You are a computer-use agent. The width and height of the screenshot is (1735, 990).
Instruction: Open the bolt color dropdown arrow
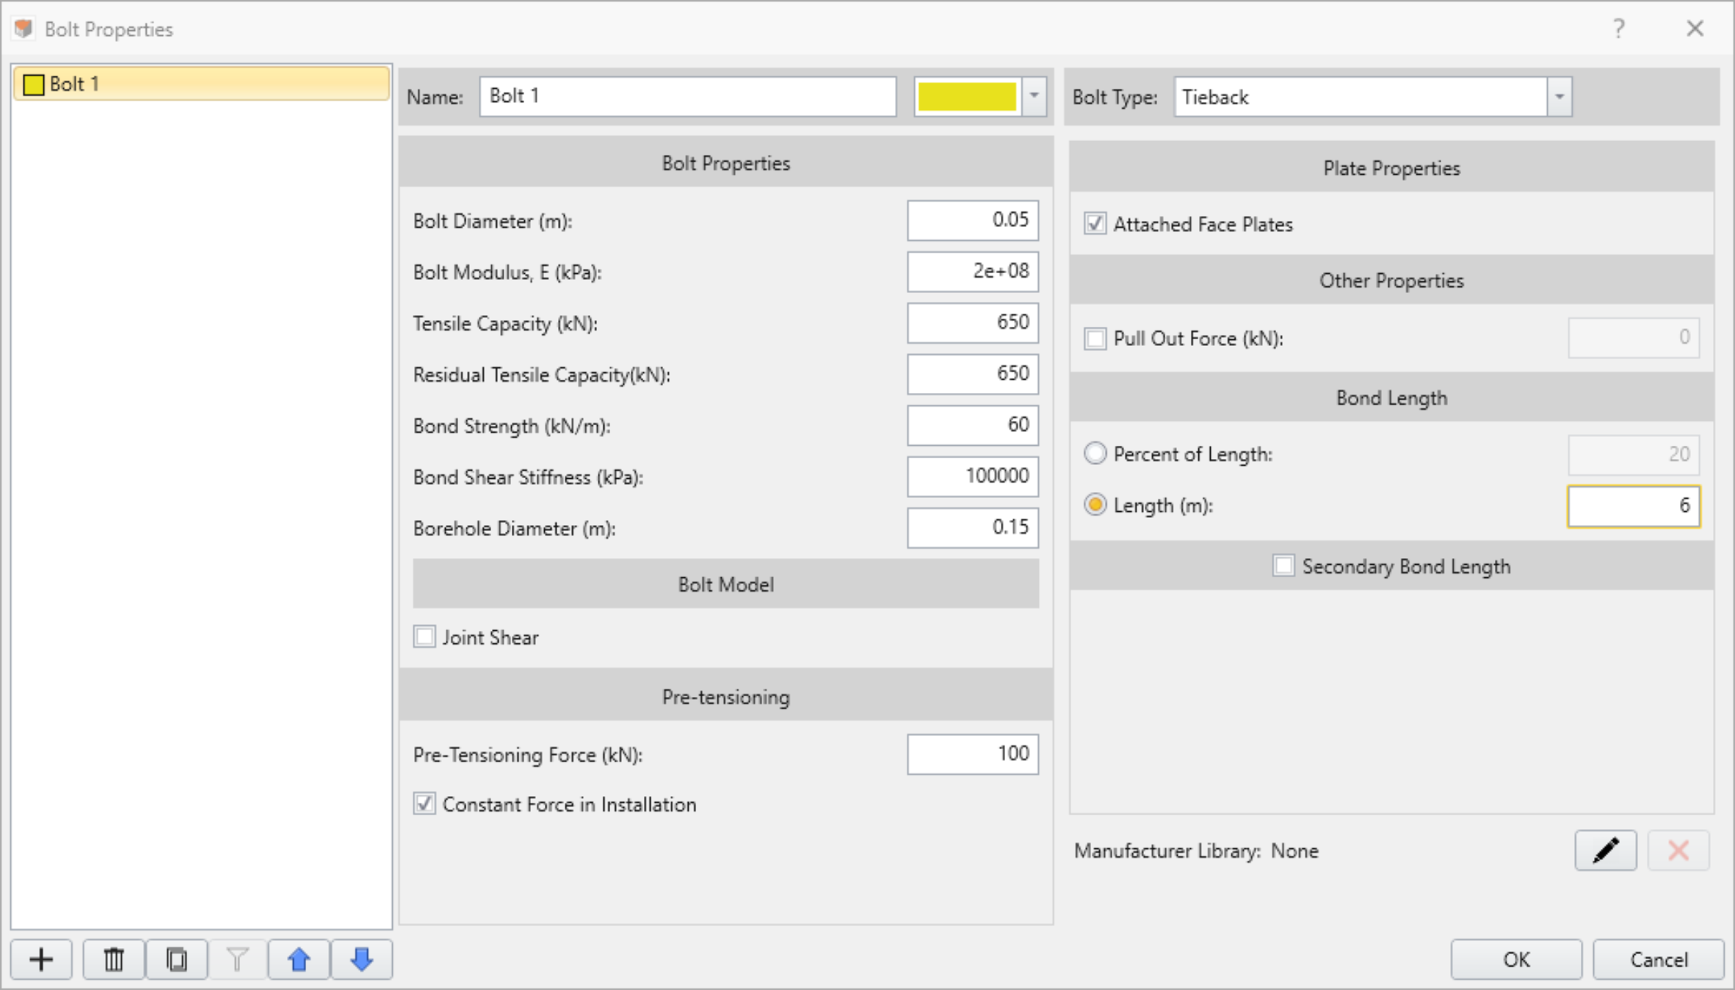[x=1034, y=95]
